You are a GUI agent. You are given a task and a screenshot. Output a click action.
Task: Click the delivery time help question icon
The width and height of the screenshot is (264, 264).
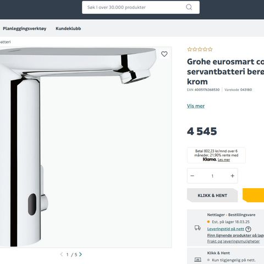(x=248, y=229)
